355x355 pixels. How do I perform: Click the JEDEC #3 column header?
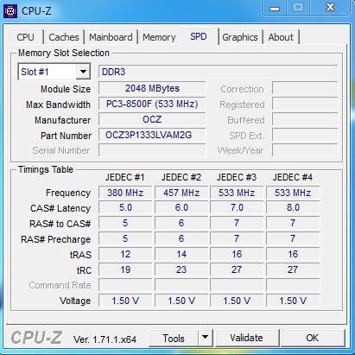pyautogui.click(x=237, y=177)
